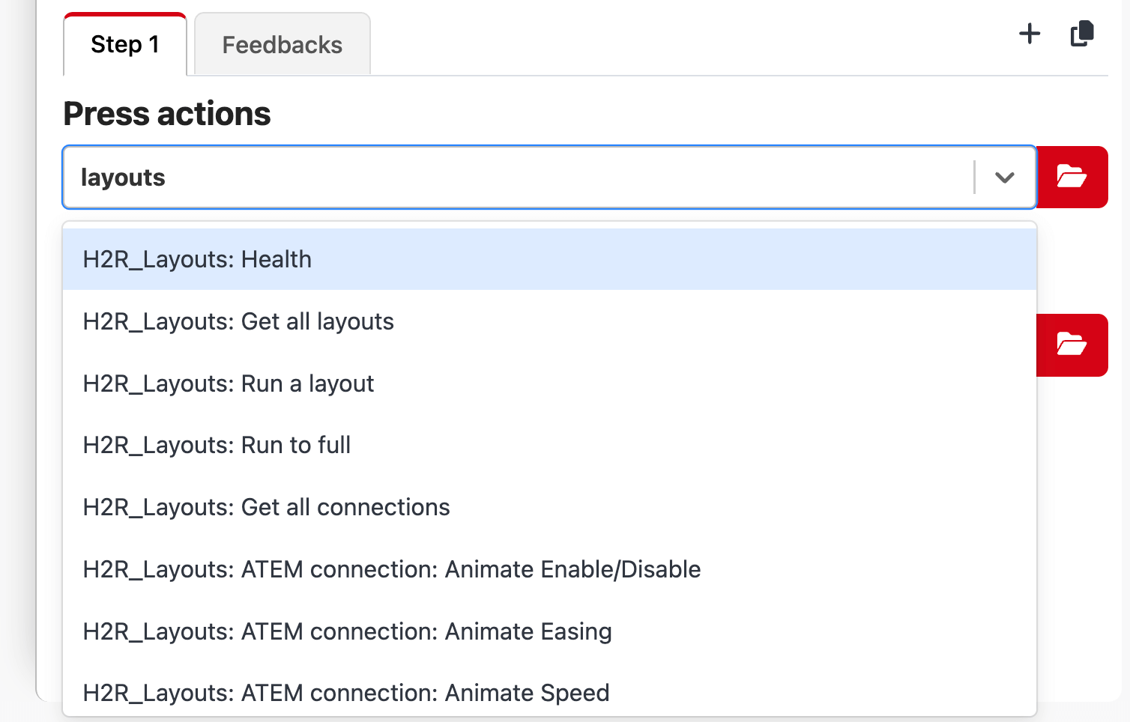
Task: Select ATEM connection: Animate Speed option
Action: pos(549,693)
